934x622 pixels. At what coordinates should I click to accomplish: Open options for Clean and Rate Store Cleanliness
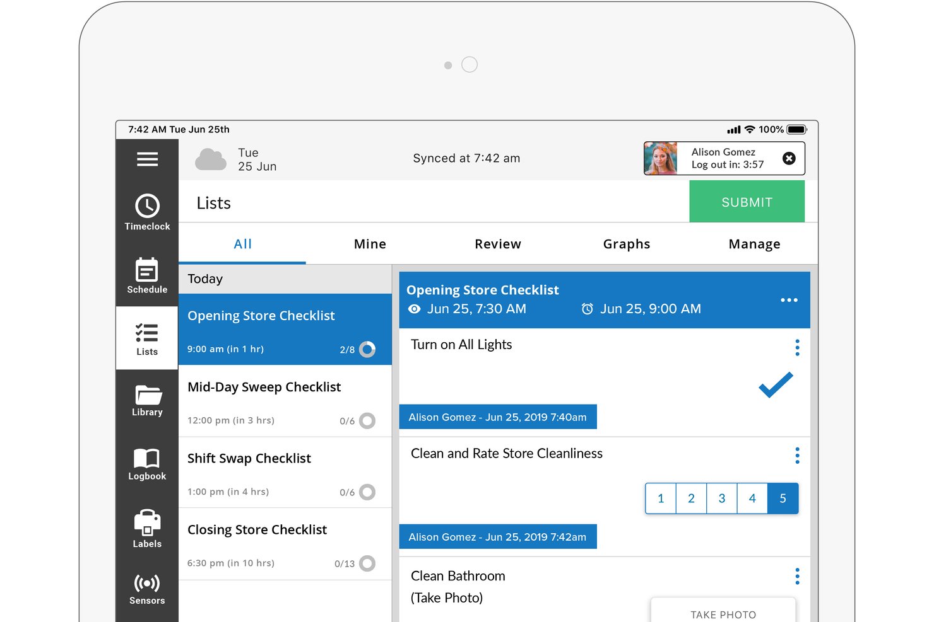(797, 456)
